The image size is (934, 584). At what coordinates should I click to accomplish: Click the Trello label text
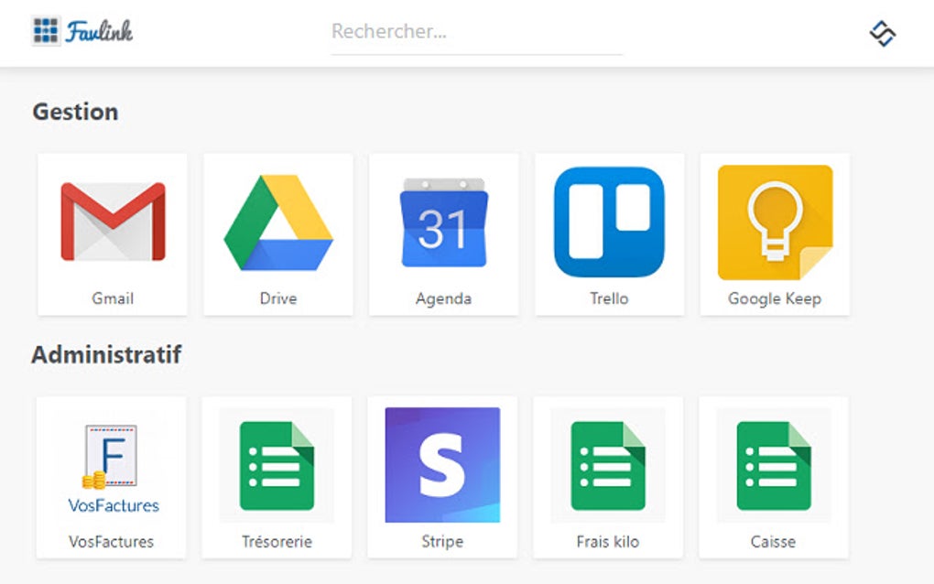pos(609,298)
